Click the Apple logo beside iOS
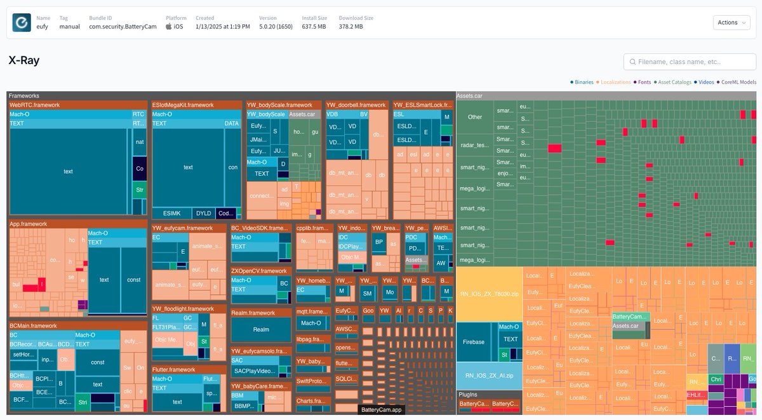 [169, 27]
